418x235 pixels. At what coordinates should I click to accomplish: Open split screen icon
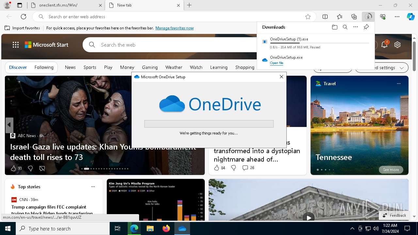click(325, 17)
